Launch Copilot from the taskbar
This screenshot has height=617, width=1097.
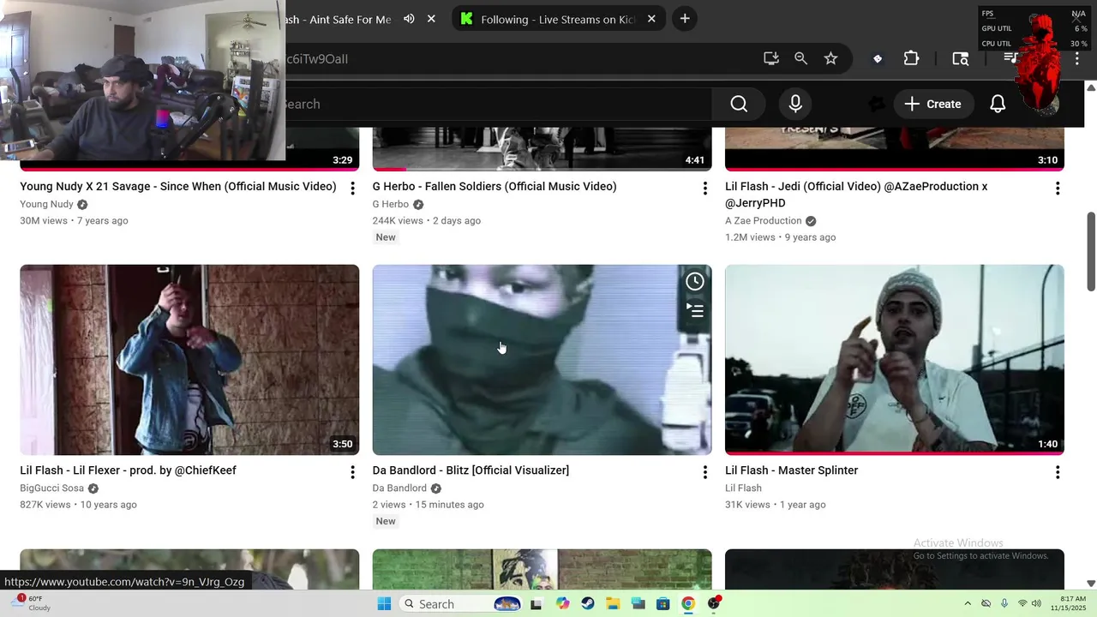coord(562,604)
